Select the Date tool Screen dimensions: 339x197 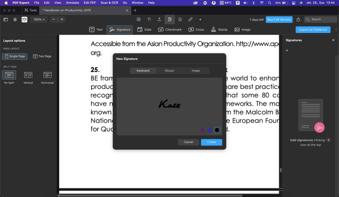click(144, 29)
